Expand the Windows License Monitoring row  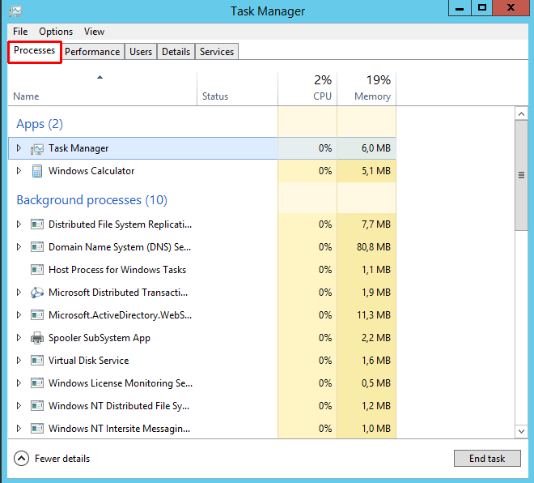[19, 383]
